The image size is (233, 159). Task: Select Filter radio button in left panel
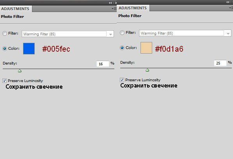5,33
